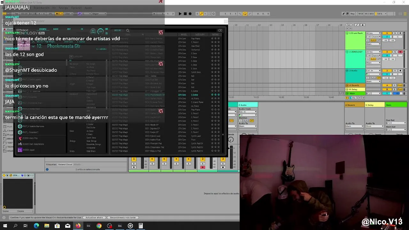Collapse the 3 Audio track
Image resolution: width=409 pixels, height=230 pixels.
point(347,71)
